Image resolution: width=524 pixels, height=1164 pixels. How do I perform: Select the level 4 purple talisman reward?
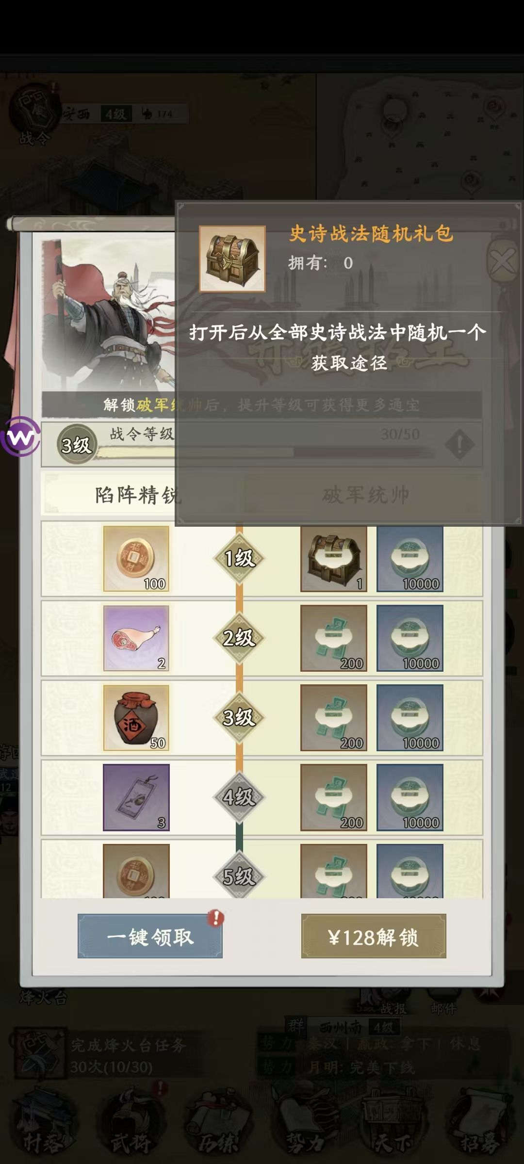[136, 797]
